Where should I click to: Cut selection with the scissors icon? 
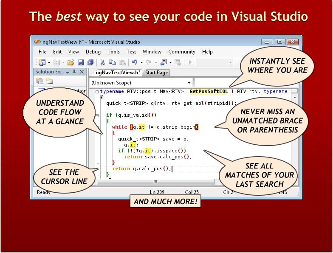coord(103,62)
